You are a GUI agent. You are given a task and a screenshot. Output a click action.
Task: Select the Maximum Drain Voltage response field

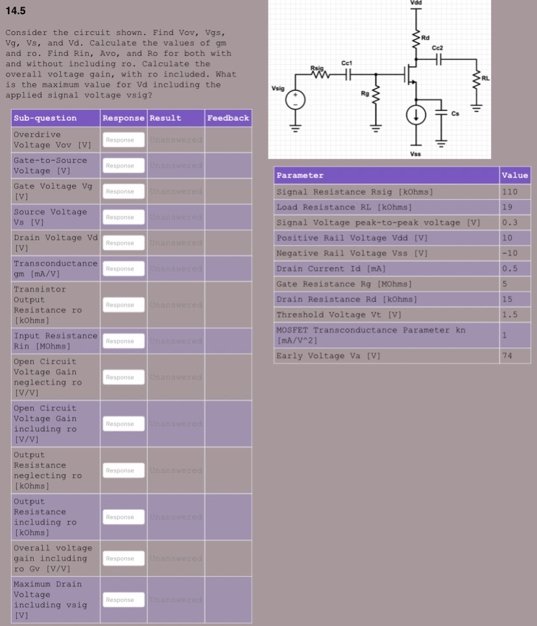pyautogui.click(x=123, y=599)
